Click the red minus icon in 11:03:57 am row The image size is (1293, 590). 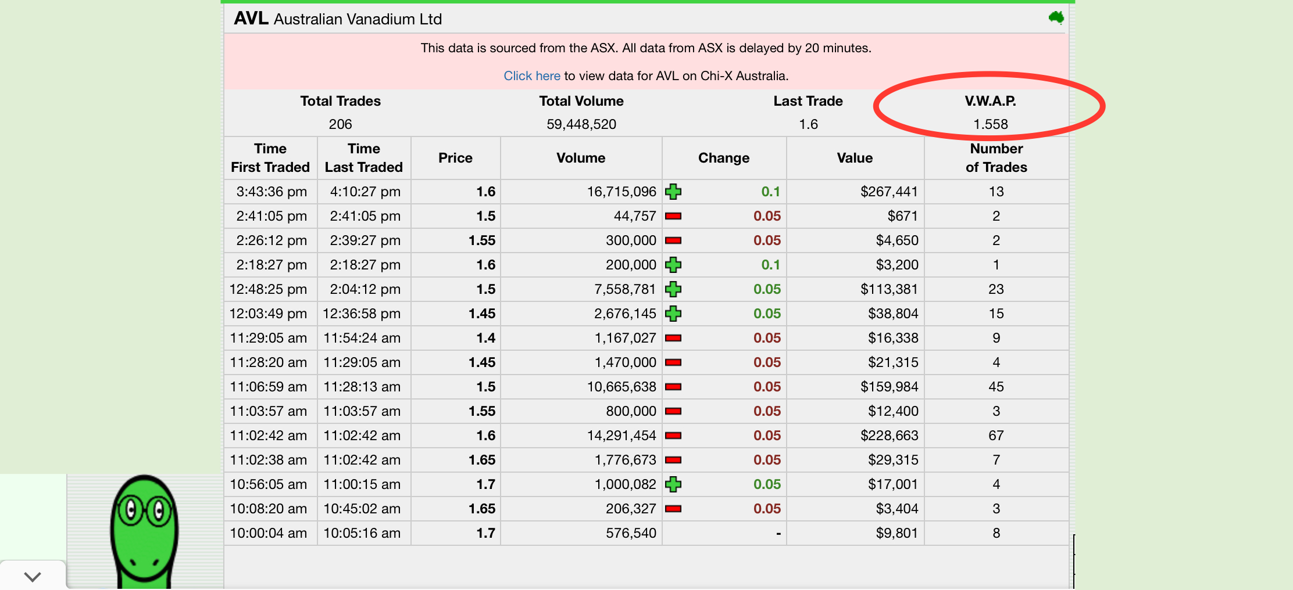coord(673,411)
